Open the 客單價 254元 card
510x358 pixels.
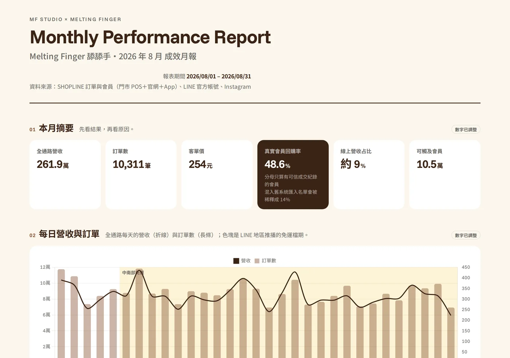click(217, 175)
